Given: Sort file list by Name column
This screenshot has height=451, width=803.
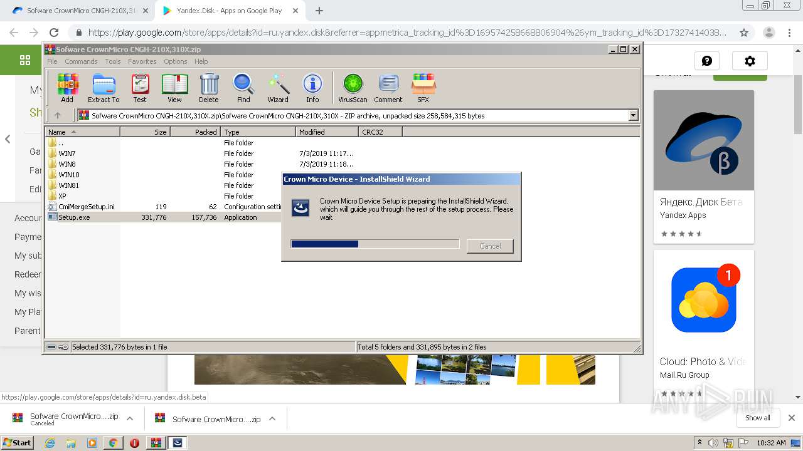Looking at the screenshot, I should 82,132.
